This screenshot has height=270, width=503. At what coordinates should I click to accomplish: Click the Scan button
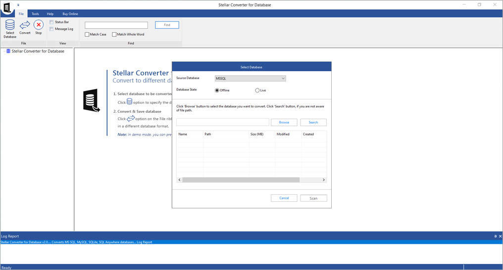click(x=313, y=198)
